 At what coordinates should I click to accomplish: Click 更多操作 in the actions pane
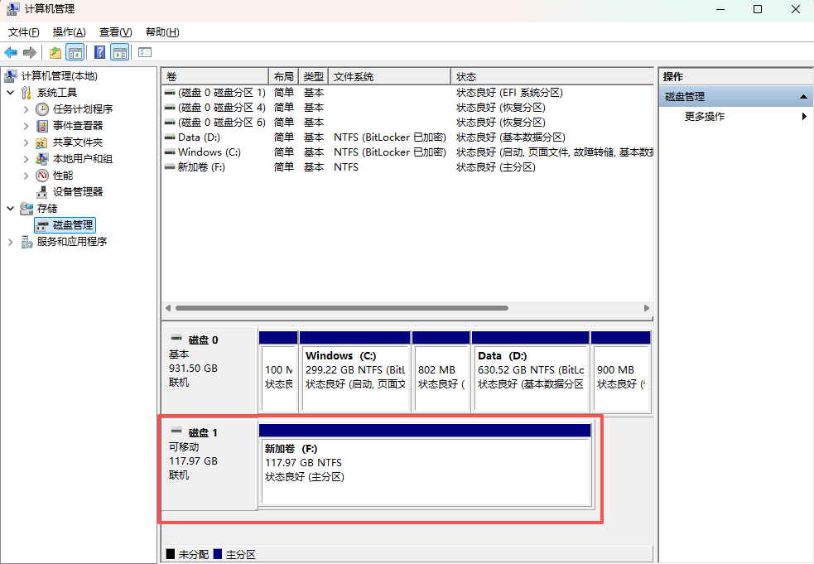pos(705,117)
